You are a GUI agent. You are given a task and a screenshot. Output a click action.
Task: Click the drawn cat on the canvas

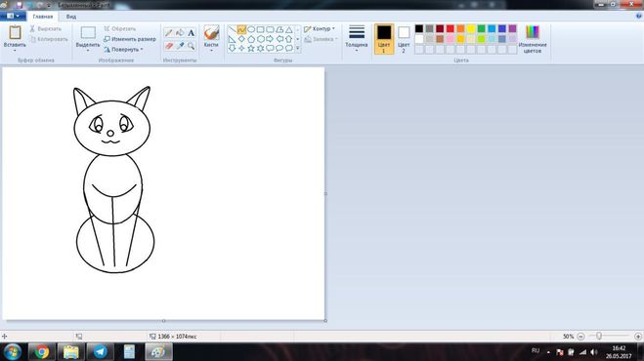click(x=113, y=180)
